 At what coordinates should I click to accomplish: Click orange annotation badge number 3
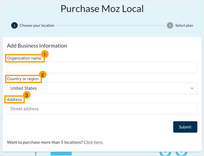(x=26, y=95)
